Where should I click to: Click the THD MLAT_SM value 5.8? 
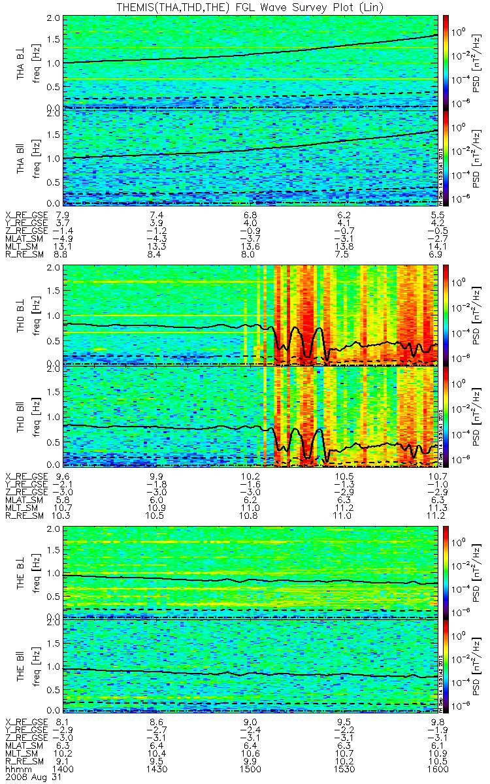(x=64, y=500)
